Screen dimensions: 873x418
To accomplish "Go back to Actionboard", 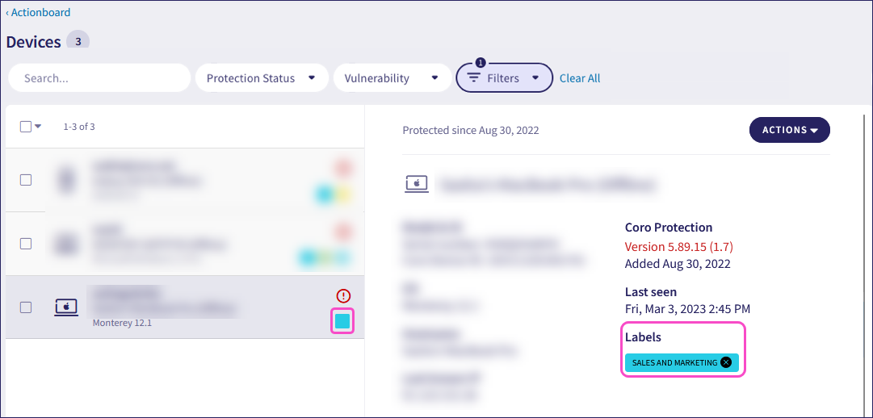I will [x=38, y=12].
